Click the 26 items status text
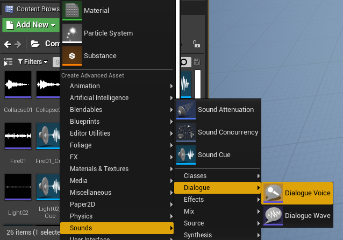This screenshot has height=240, width=343. (33, 232)
